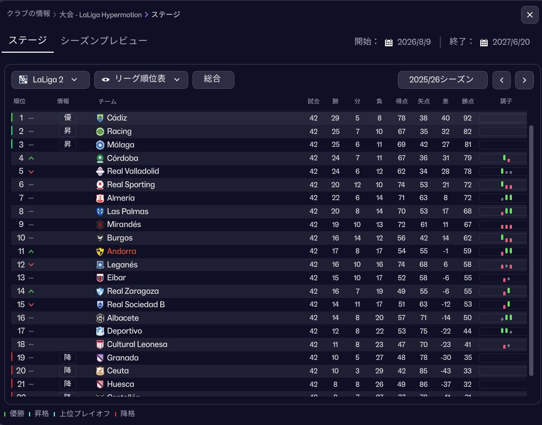The image size is (542, 425).
Task: Click the クラブの情報 breadcrumb link
Action: click(x=28, y=14)
